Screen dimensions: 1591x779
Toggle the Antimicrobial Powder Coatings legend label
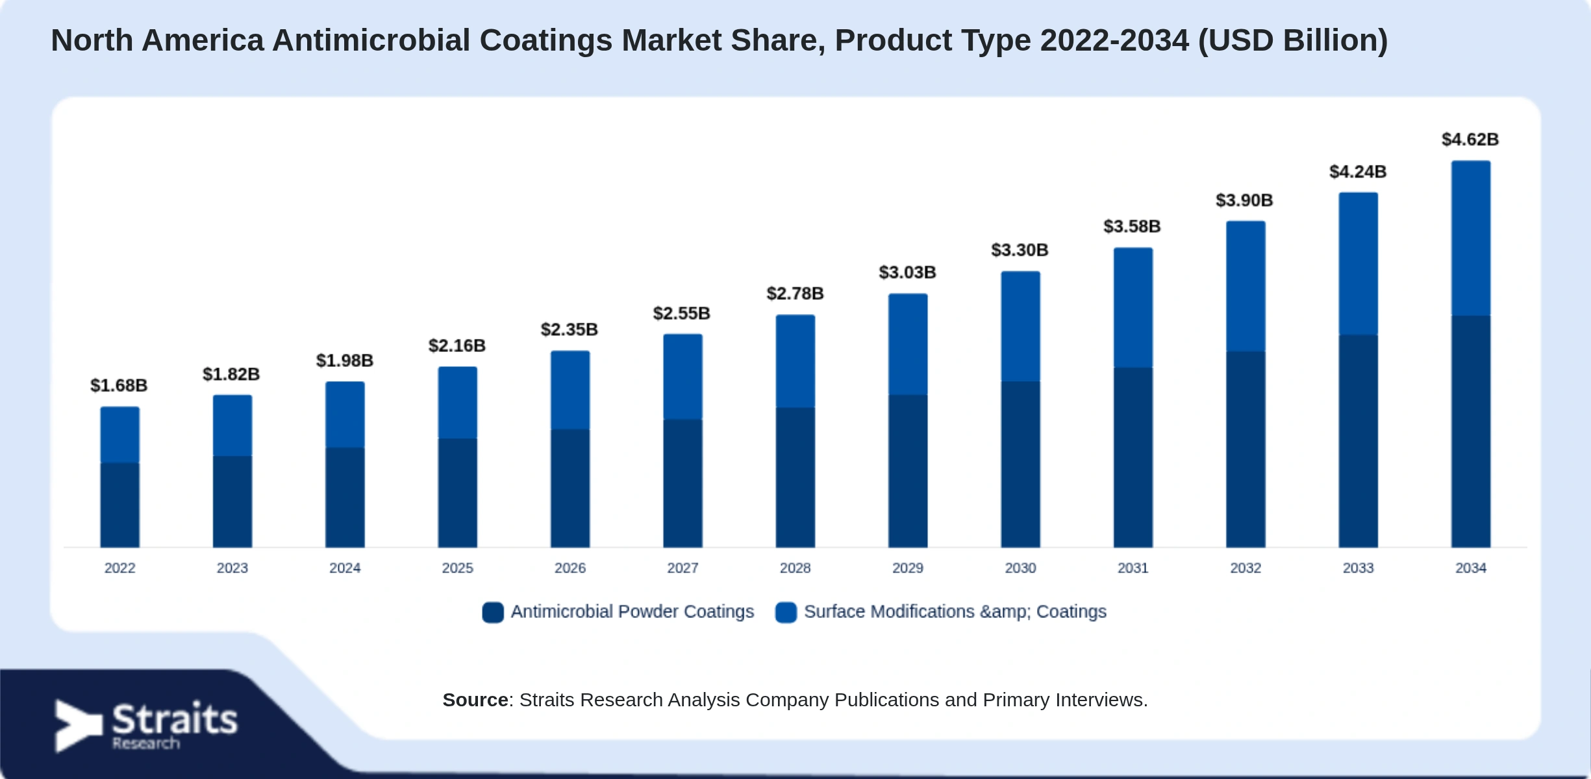[x=632, y=612]
